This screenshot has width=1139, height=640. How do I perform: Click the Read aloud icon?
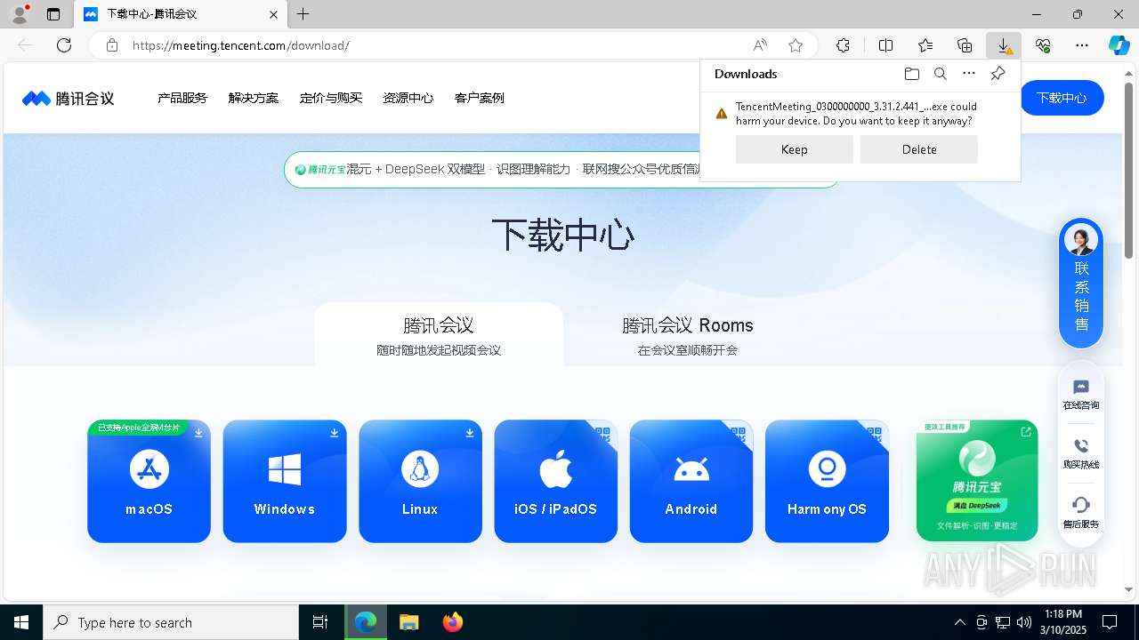pyautogui.click(x=760, y=45)
